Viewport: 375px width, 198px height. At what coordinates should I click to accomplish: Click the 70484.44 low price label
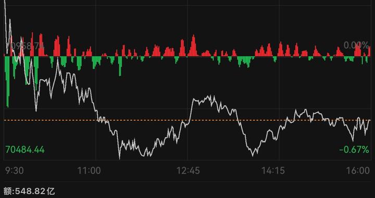[25, 150]
